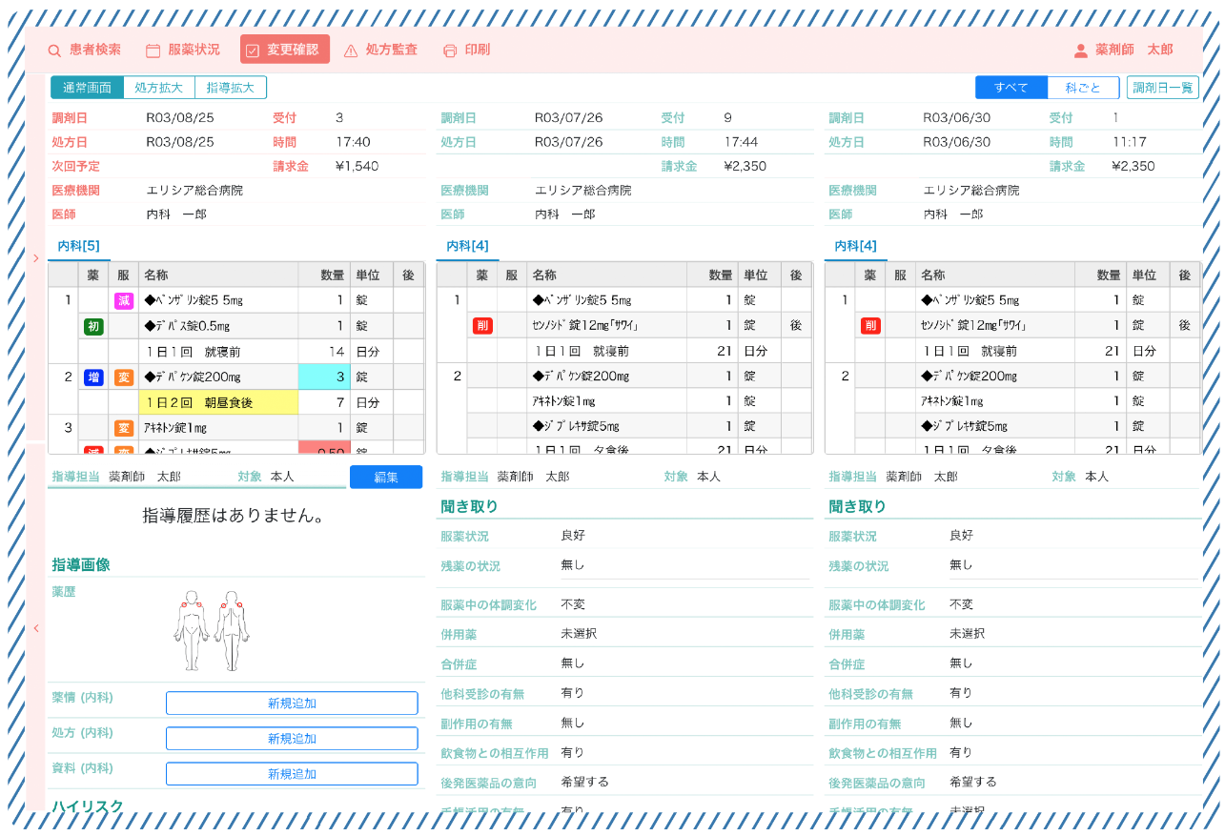Click the 印刷 printer icon
Image resolution: width=1225 pixels, height=836 pixels.
tap(450, 51)
